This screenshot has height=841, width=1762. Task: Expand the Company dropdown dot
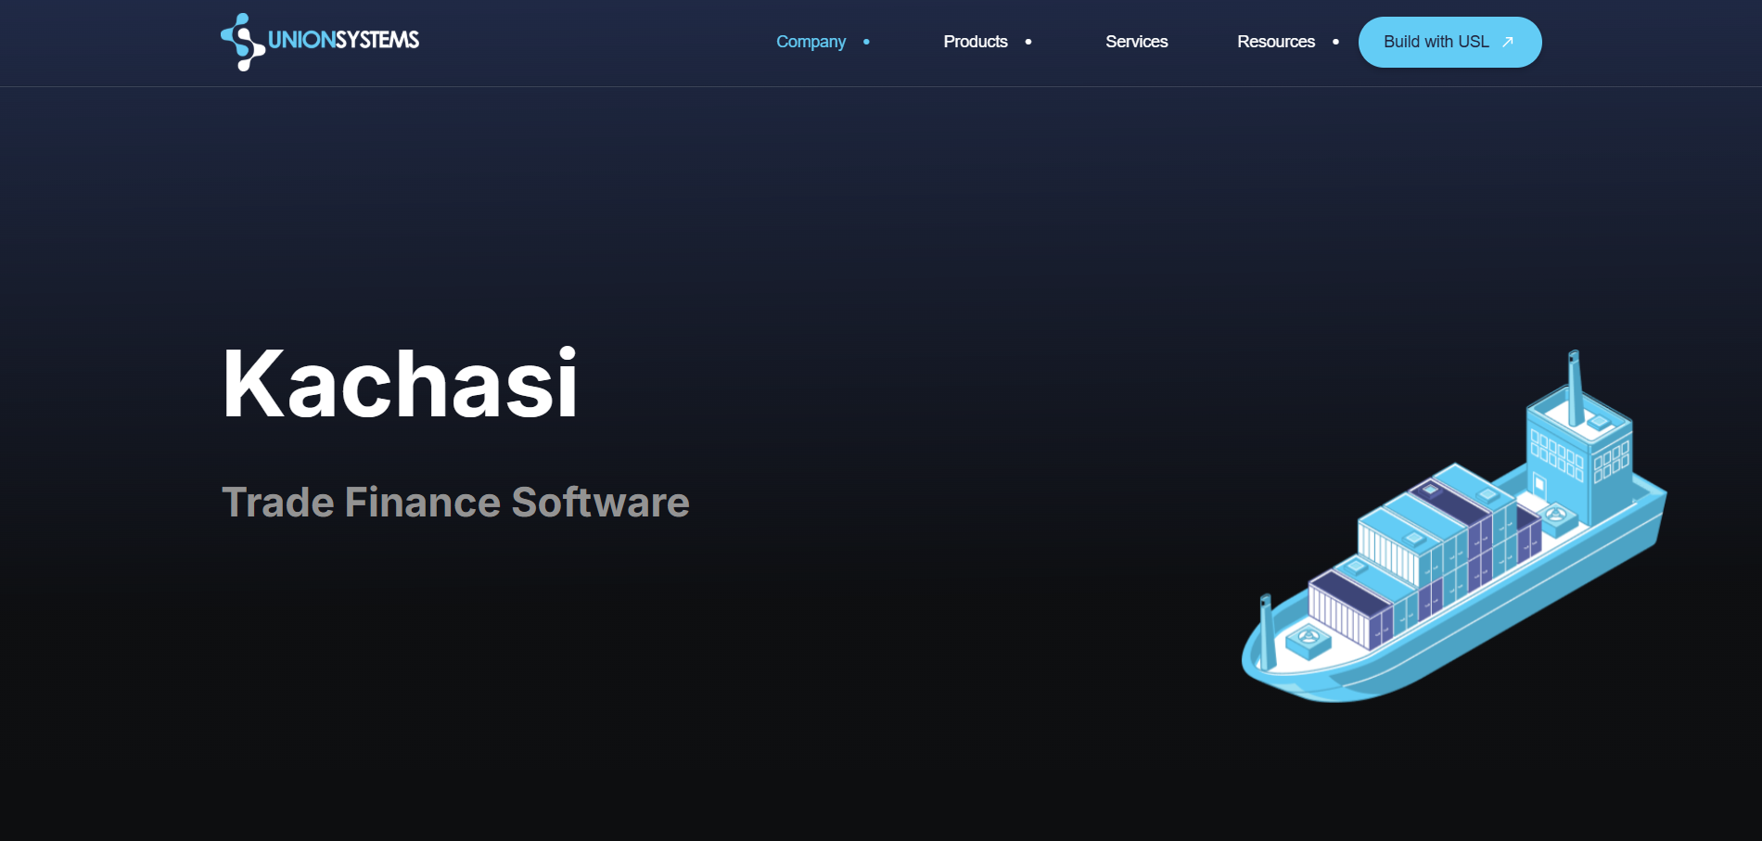(x=866, y=42)
